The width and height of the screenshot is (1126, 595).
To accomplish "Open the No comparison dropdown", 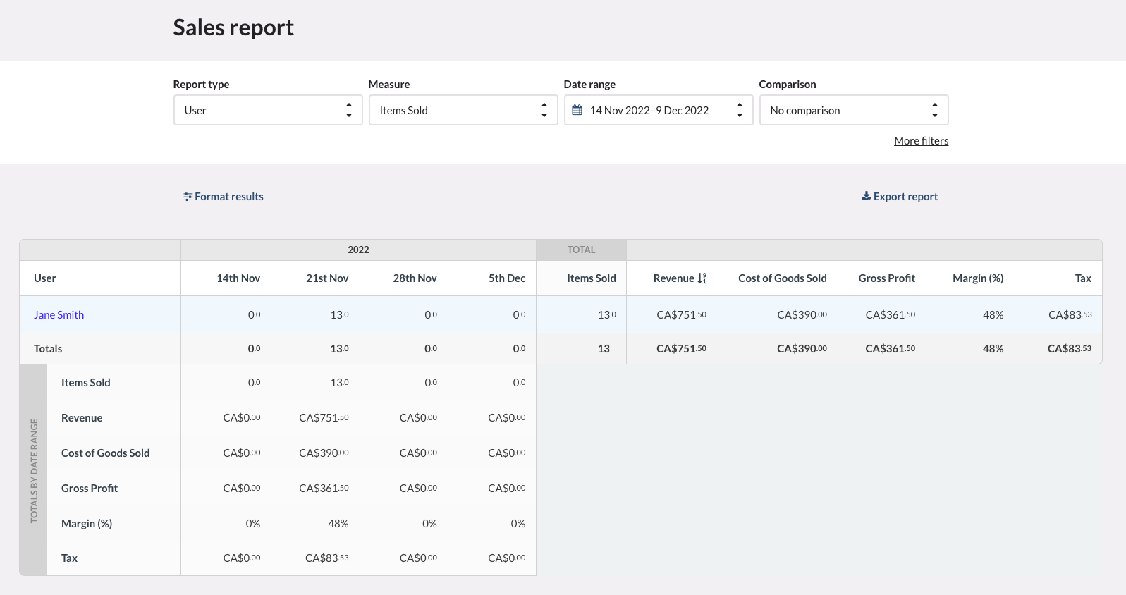I will [852, 110].
